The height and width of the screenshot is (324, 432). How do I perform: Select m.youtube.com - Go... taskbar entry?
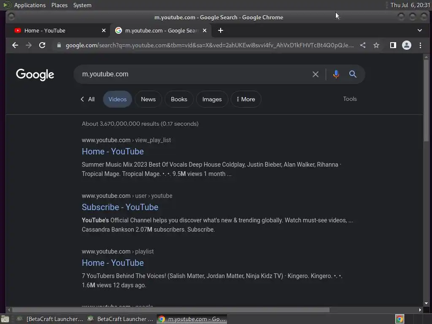pos(192,319)
